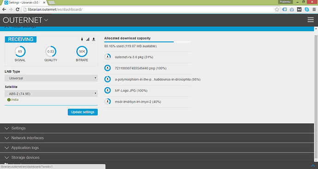This screenshot has width=318, height=169.
Task: Click the up chevron at bottom right corner
Action: [x=313, y=166]
